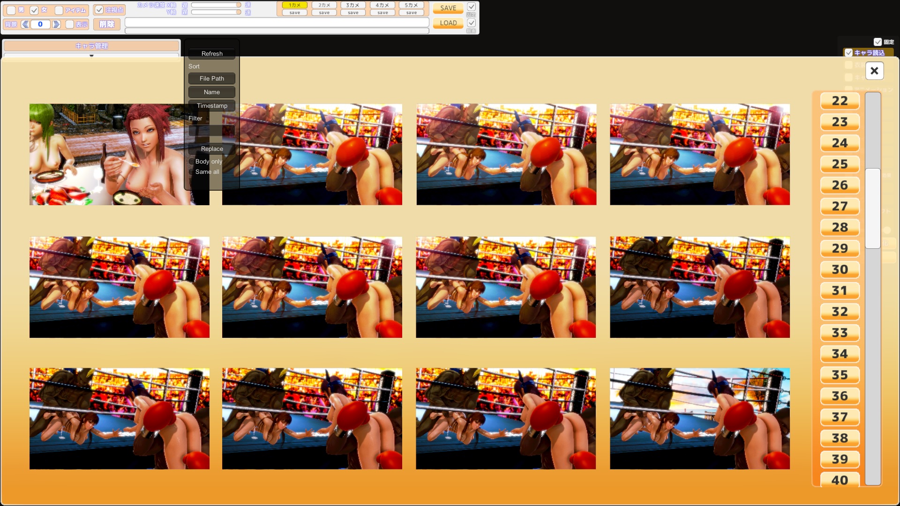The width and height of the screenshot is (900, 506).
Task: Open page 34 in the list
Action: (x=840, y=354)
